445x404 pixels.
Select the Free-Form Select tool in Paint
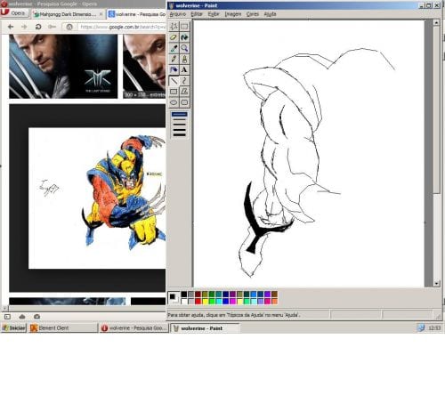pyautogui.click(x=174, y=27)
